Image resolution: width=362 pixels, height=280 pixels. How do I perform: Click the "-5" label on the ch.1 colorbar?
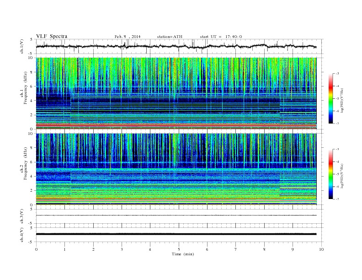337,98
